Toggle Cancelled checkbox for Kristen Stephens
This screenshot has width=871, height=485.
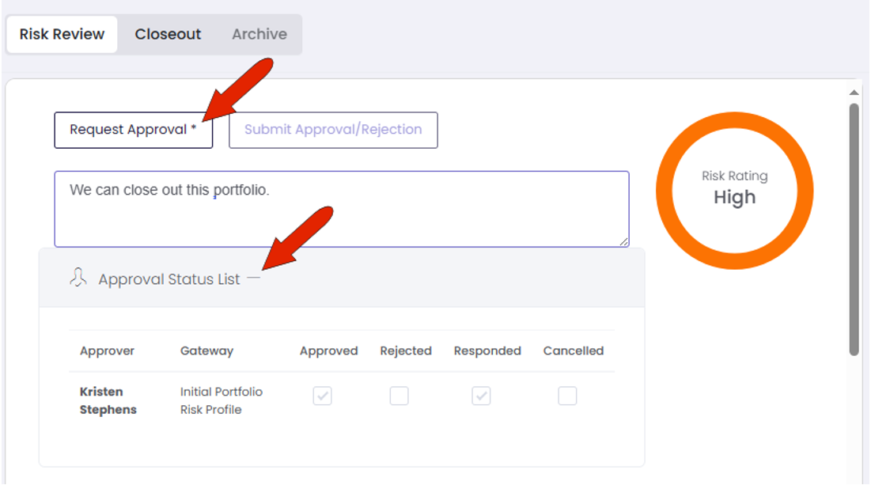click(567, 396)
